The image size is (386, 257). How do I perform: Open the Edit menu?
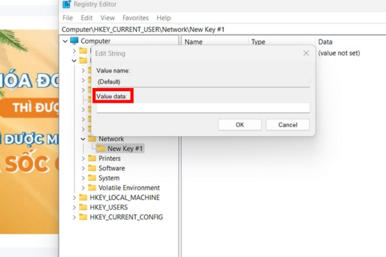tap(87, 18)
